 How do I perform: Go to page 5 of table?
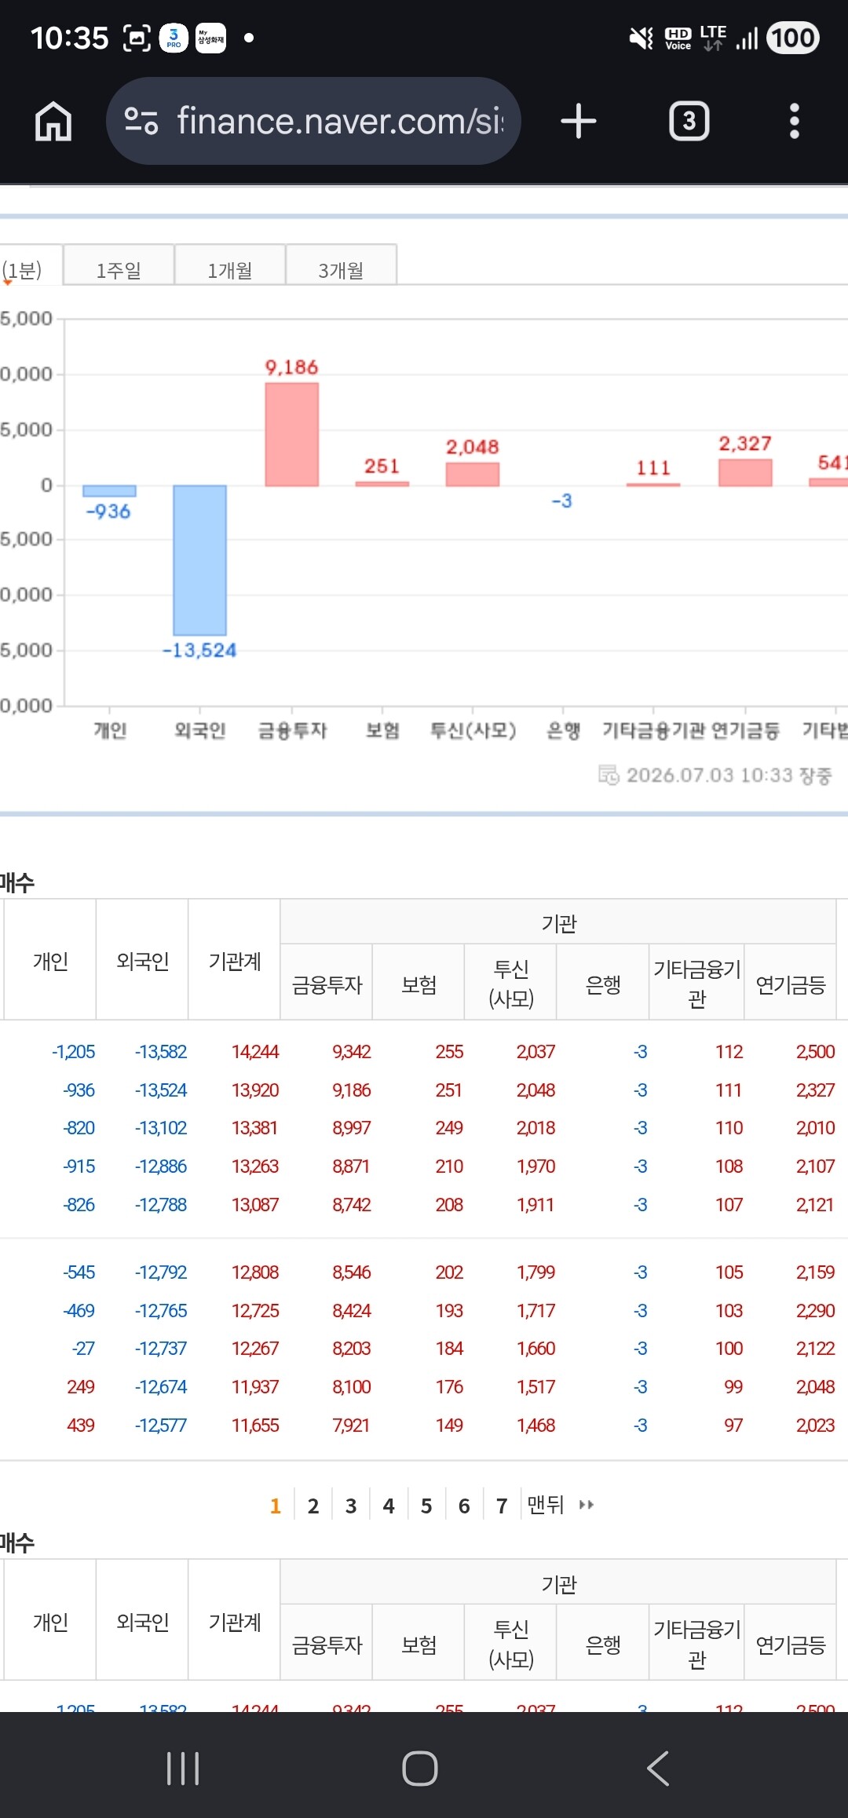[426, 1506]
